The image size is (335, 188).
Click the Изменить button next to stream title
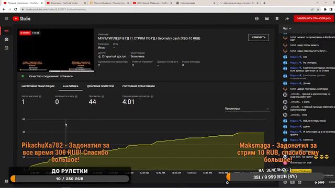point(259,37)
